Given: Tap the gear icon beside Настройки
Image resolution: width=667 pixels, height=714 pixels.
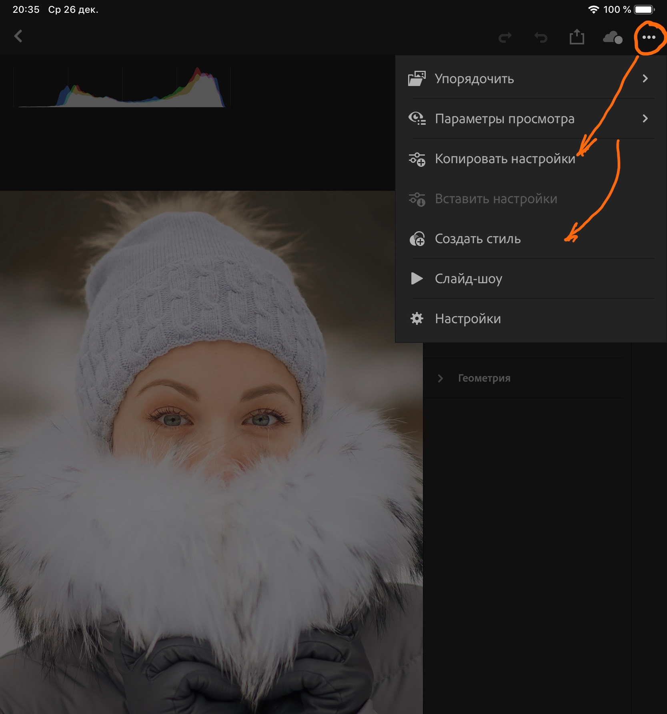Looking at the screenshot, I should [416, 318].
